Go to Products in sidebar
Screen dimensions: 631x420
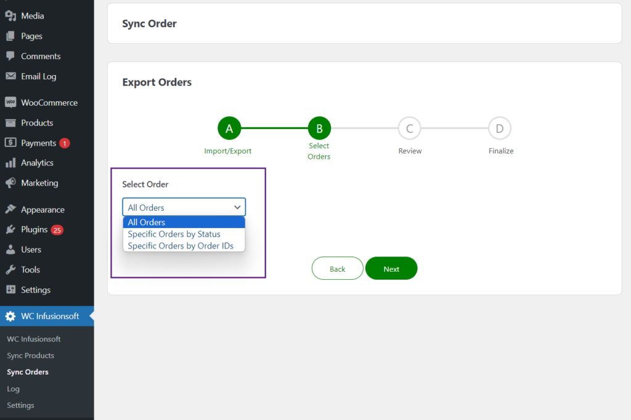click(x=37, y=122)
